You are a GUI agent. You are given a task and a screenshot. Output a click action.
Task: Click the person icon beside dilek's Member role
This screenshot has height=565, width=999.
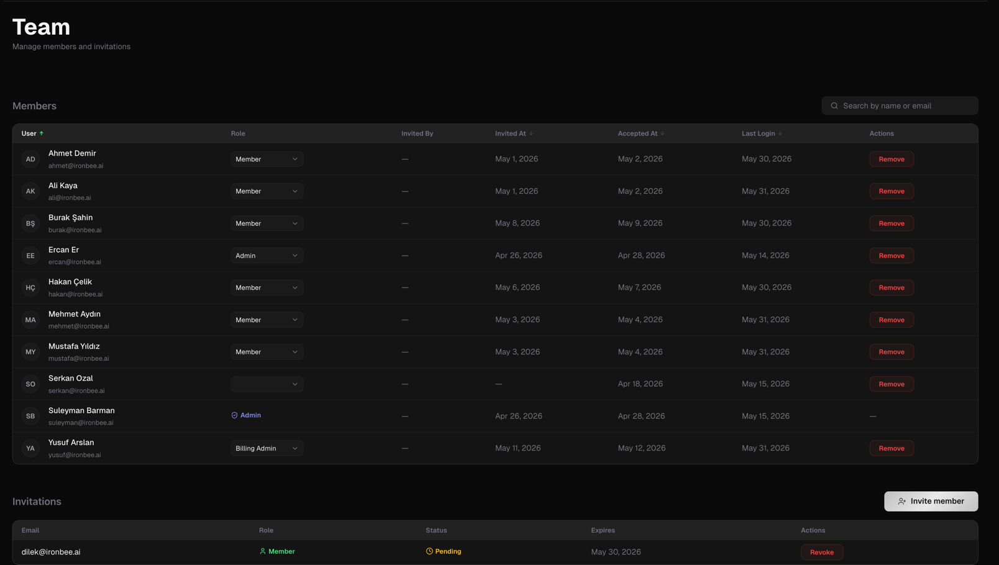(263, 551)
